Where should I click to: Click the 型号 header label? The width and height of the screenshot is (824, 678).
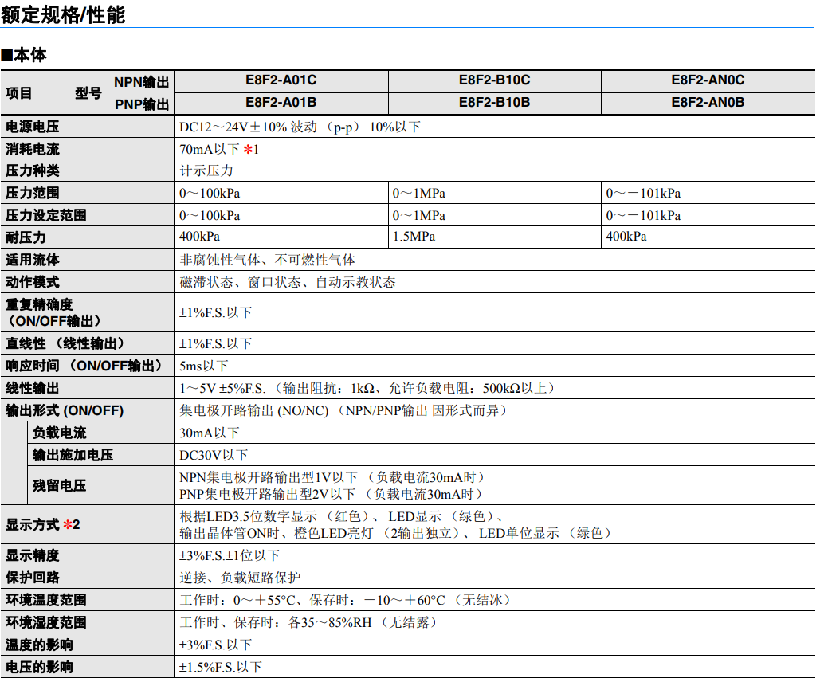click(x=88, y=93)
